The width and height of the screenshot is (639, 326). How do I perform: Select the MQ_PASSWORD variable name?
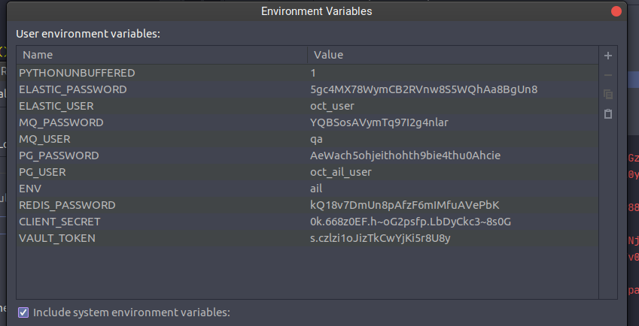(61, 122)
